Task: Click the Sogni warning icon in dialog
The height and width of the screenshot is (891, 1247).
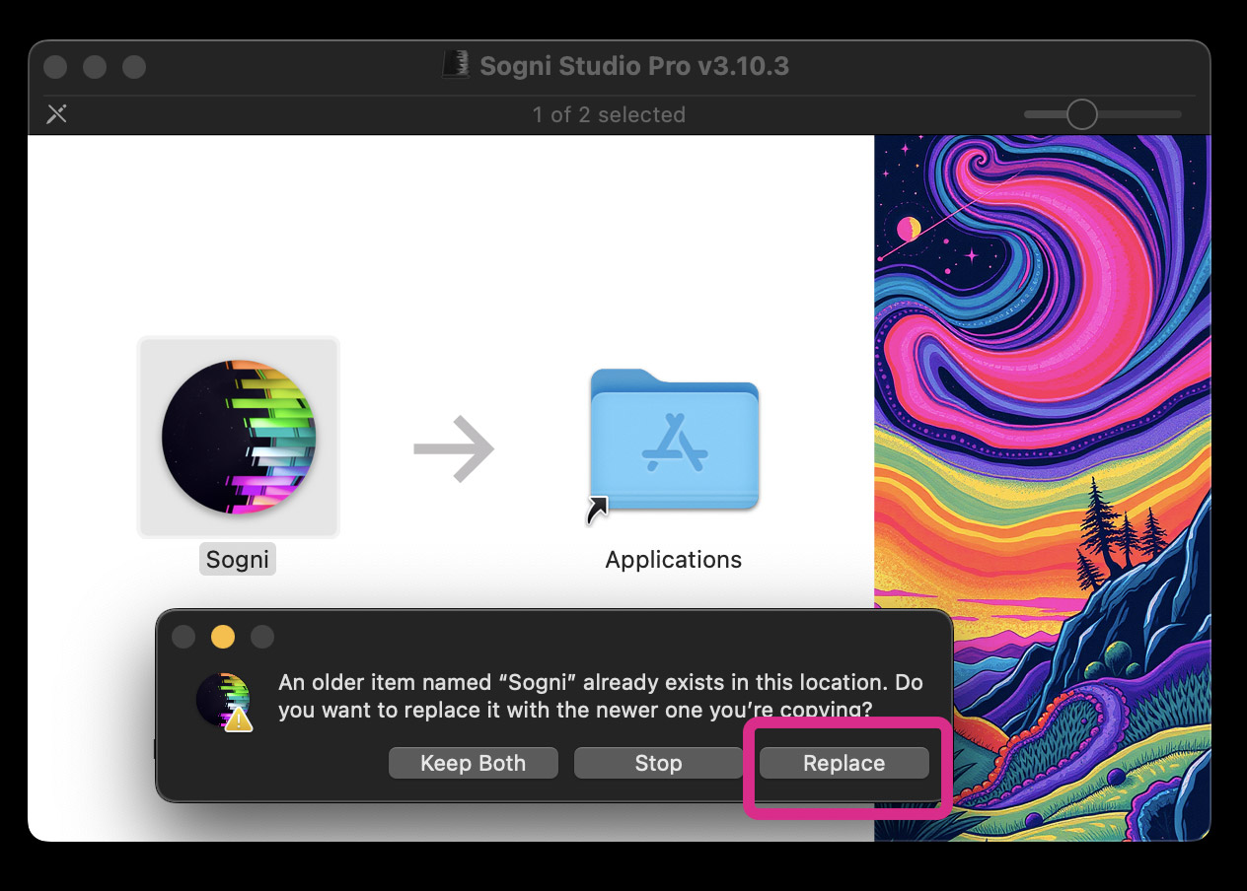Action: [x=224, y=701]
